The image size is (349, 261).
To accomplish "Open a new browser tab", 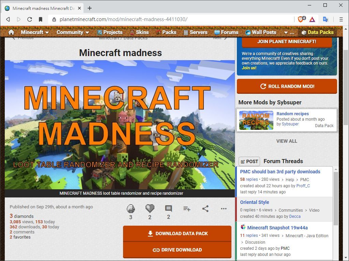I will pyautogui.click(x=90, y=8).
